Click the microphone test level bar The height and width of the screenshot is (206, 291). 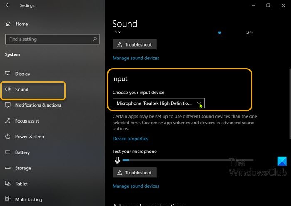point(187,160)
